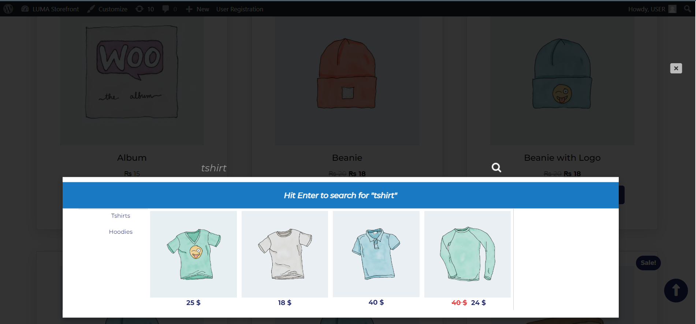This screenshot has height=324, width=696.
Task: Click the WordPress logo icon in admin bar
Action: (8, 9)
